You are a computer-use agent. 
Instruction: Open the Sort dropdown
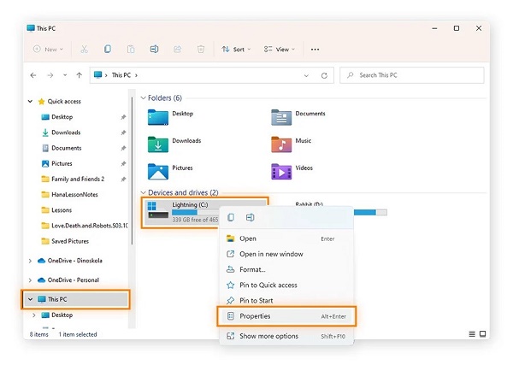tap(233, 50)
